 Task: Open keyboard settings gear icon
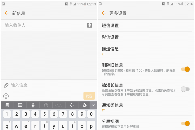[x=85, y=105]
